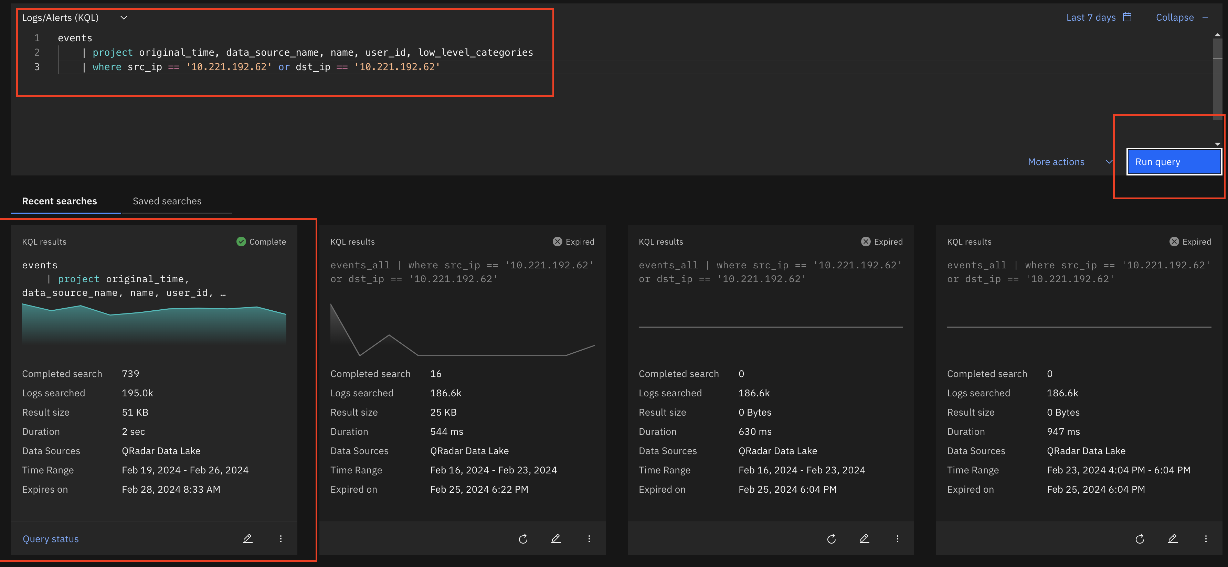The width and height of the screenshot is (1228, 567).
Task: Collapse the query editor panel
Action: pyautogui.click(x=1182, y=18)
